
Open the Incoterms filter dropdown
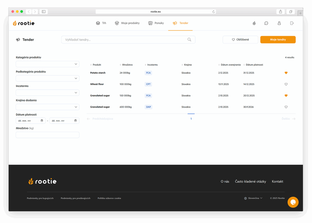[x=48, y=93]
